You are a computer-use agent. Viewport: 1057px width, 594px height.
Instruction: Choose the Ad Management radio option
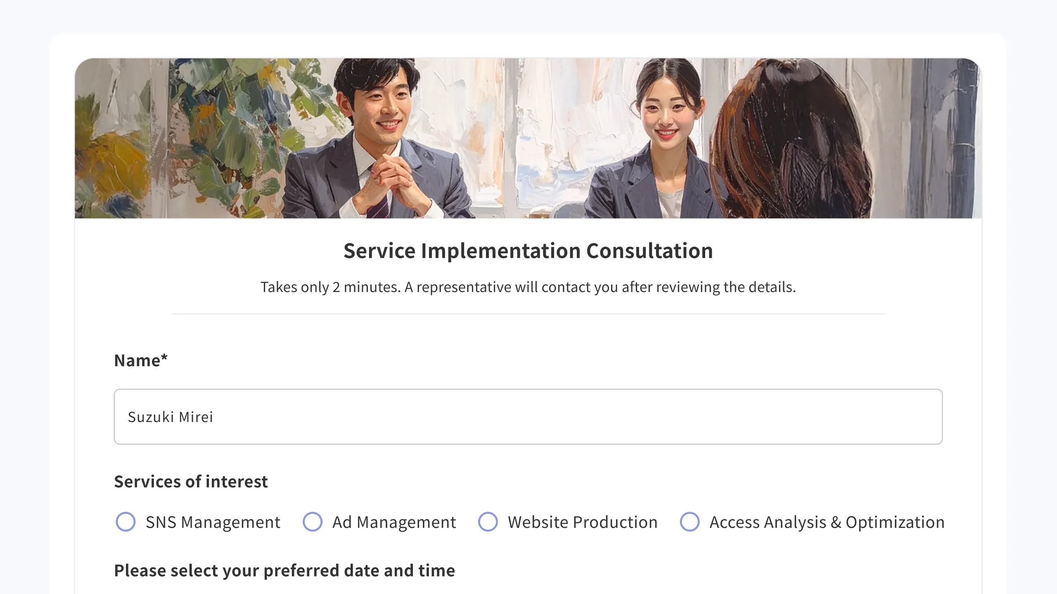[x=313, y=522]
